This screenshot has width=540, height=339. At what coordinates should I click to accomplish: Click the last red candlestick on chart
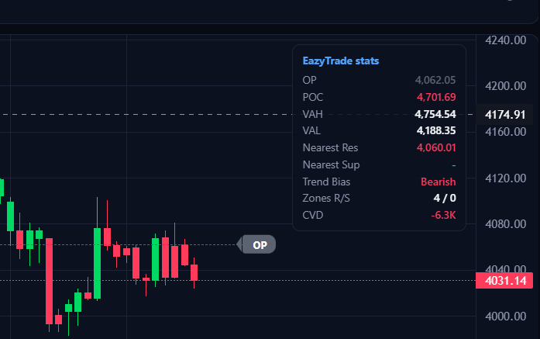(194, 272)
